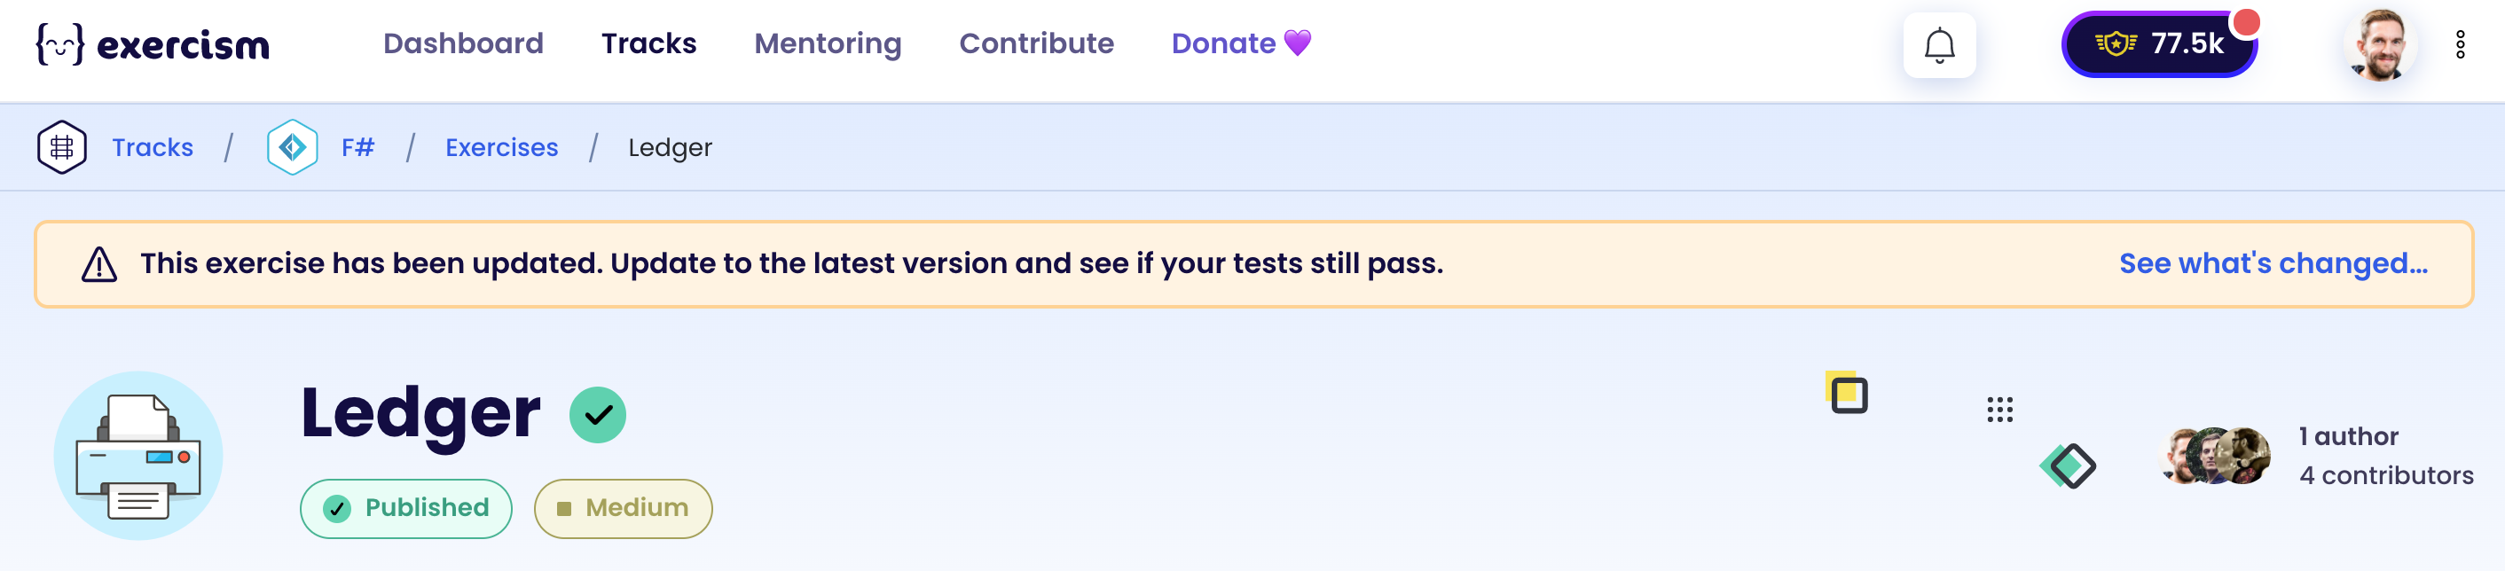Click the Tracks hexagon breadcrumb icon
The width and height of the screenshot is (2505, 571).
[x=62, y=147]
